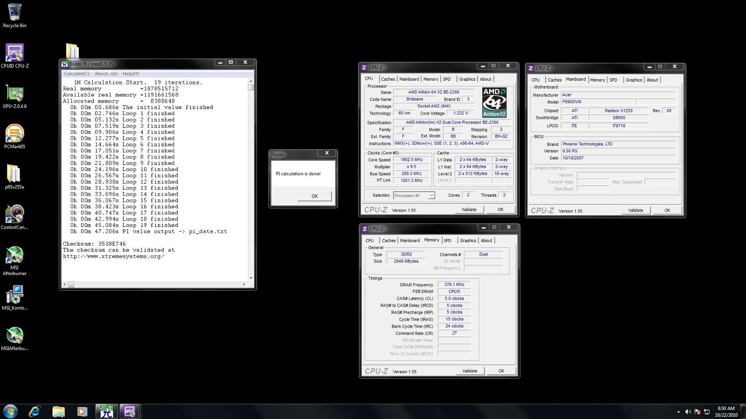
Task: Launch Internet Explorer from the taskbar
Action: click(x=35, y=411)
